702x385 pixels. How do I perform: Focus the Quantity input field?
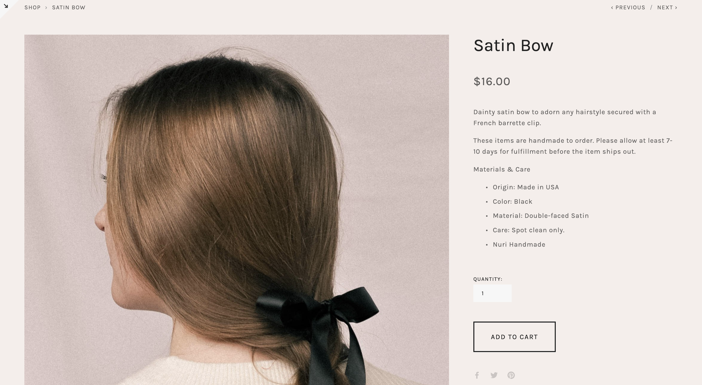492,293
